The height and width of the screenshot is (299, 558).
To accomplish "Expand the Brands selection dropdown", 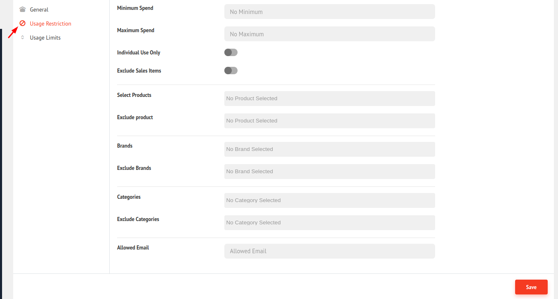I will [x=329, y=149].
